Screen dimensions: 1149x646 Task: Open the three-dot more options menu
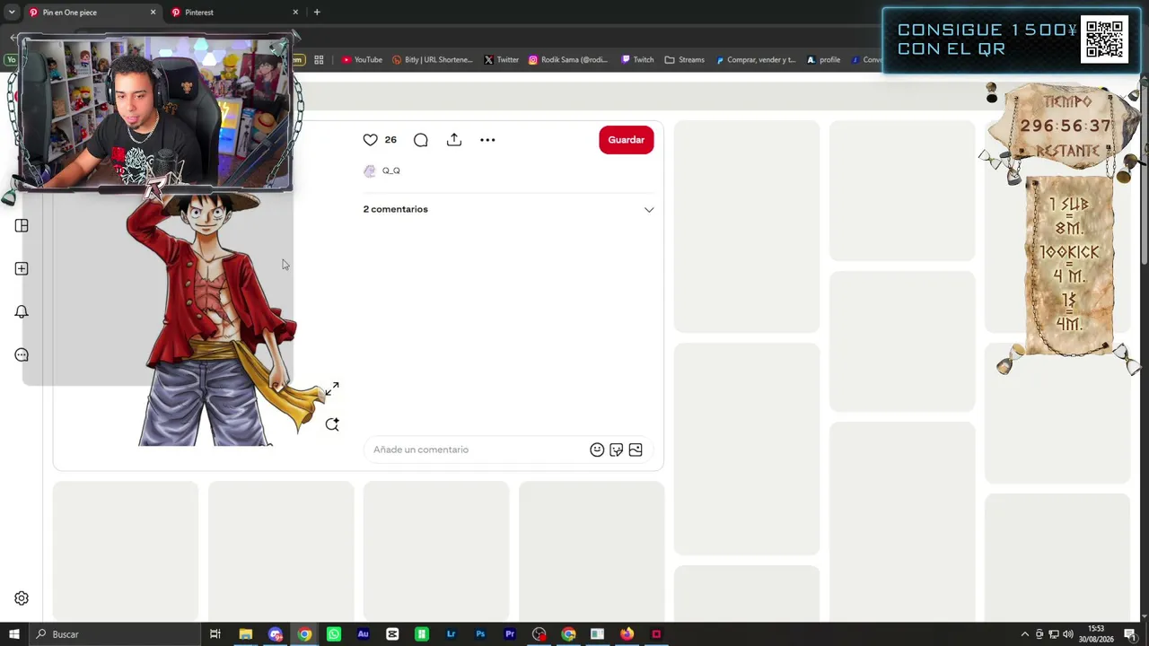click(487, 140)
